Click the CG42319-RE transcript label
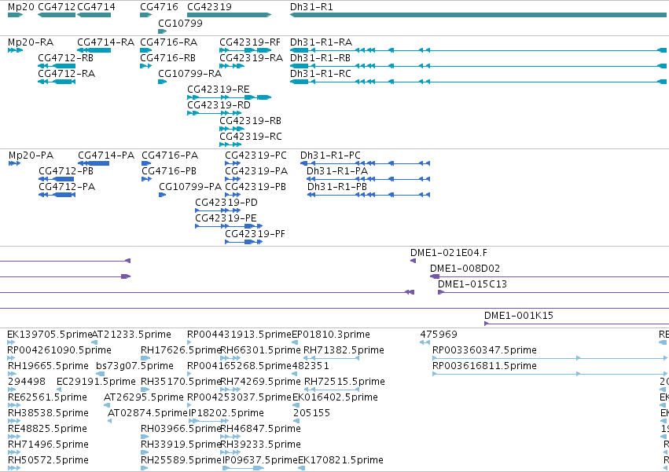The image size is (669, 472). pos(219,89)
